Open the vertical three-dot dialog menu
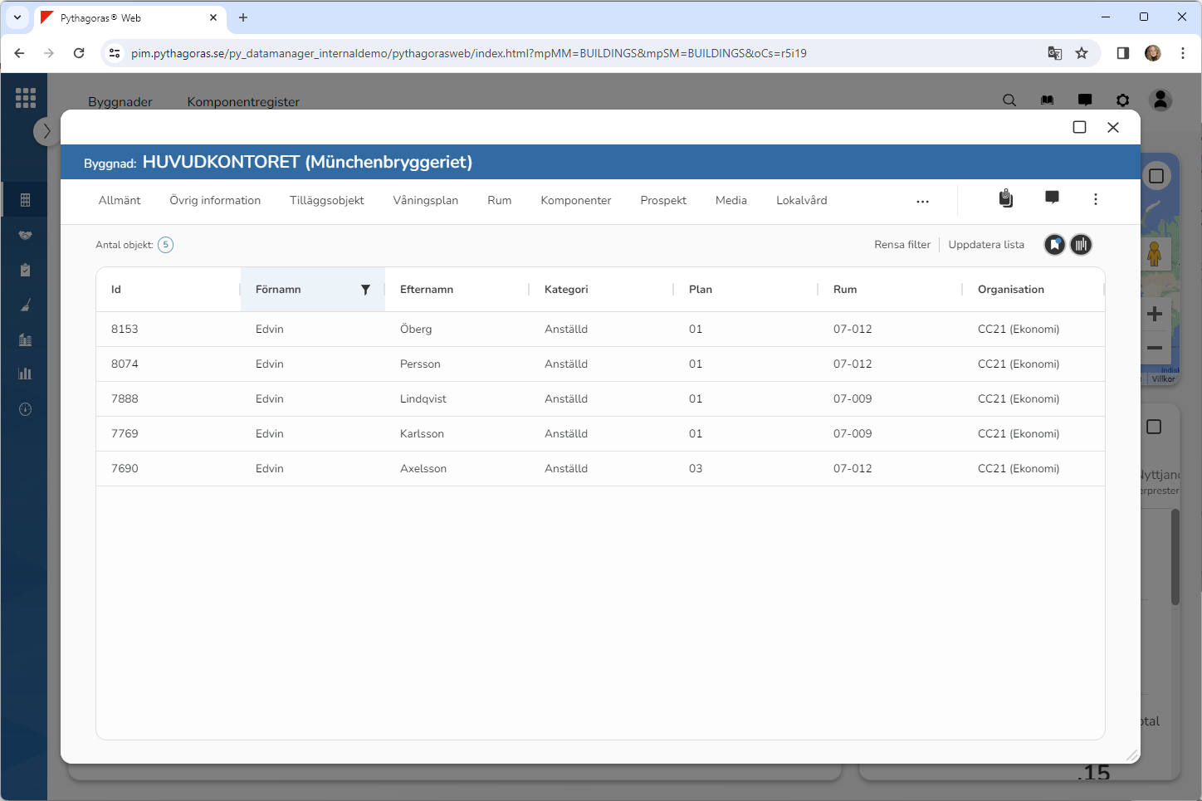 click(1095, 199)
